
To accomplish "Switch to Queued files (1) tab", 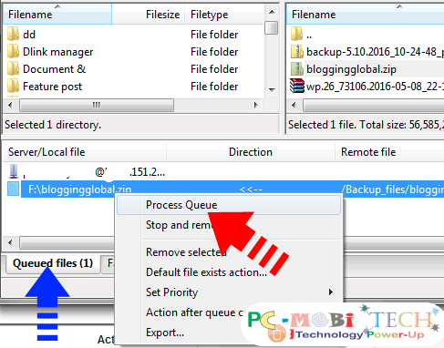I will coord(53,263).
